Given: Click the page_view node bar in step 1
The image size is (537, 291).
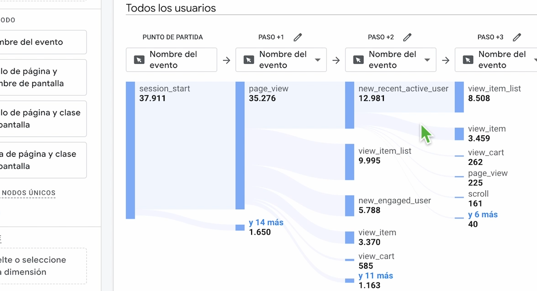Looking at the screenshot, I should point(240,145).
